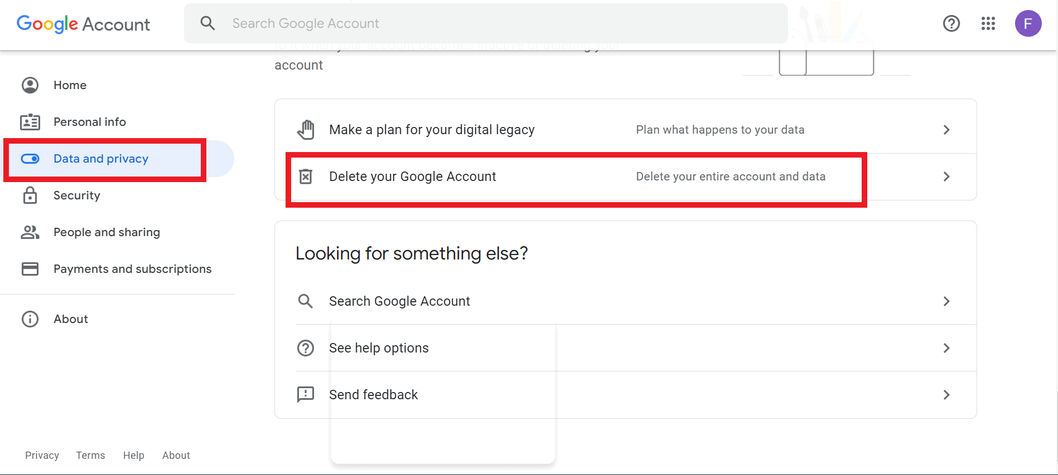Click Delete your Google Account

pyautogui.click(x=412, y=177)
